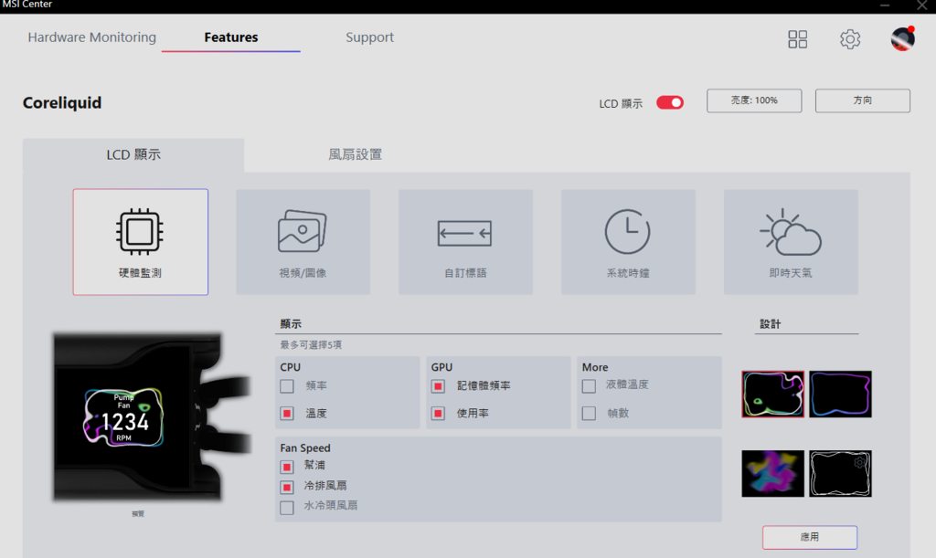936x558 pixels.
Task: Choose the rainbow outline design with green eye
Action: point(773,394)
